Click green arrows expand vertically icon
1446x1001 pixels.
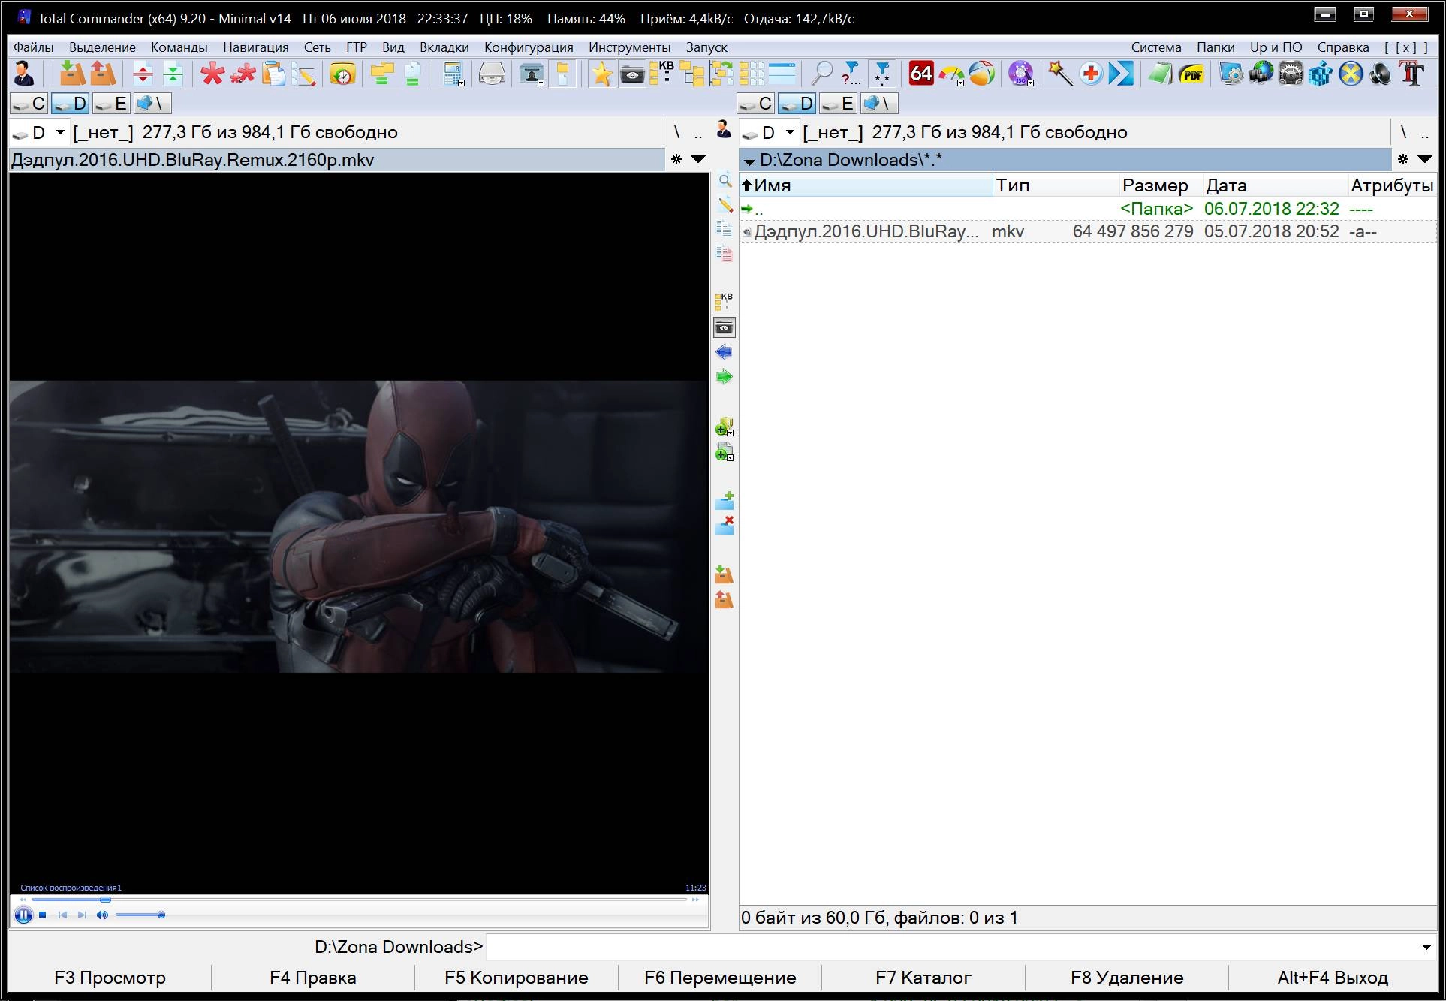[x=173, y=74]
